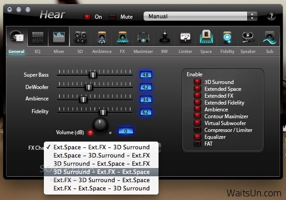Image resolution: width=286 pixels, height=200 pixels.
Task: Disable Virtual Subwoofer effect
Action: [197, 123]
